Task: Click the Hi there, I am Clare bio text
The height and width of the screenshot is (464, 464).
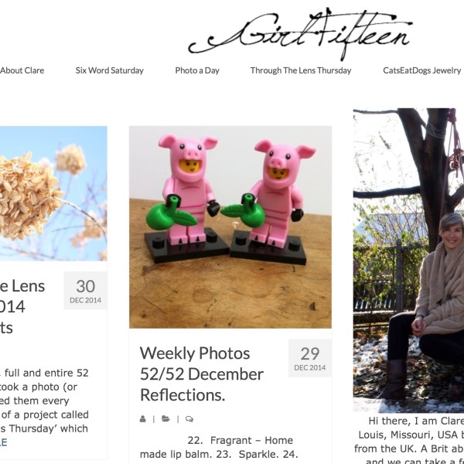Action: pyautogui.click(x=409, y=440)
